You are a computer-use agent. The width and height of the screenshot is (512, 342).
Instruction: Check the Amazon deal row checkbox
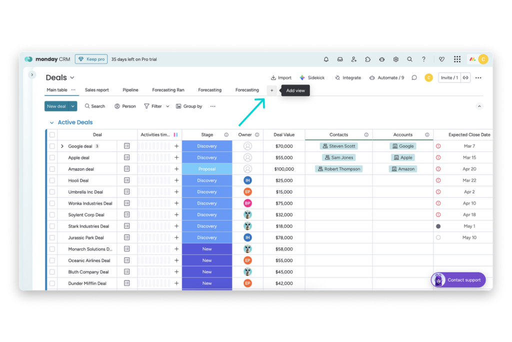tap(52, 169)
